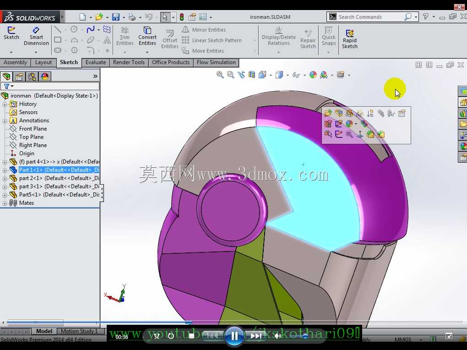Select the Front Plane tree item

tap(33, 129)
